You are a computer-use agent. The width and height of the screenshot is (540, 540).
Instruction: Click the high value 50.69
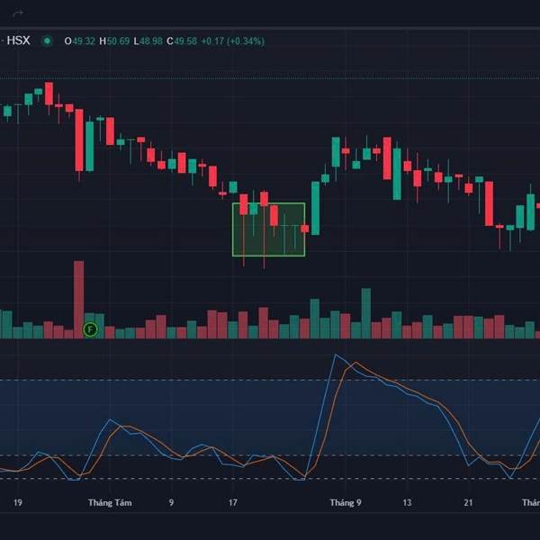(x=118, y=41)
